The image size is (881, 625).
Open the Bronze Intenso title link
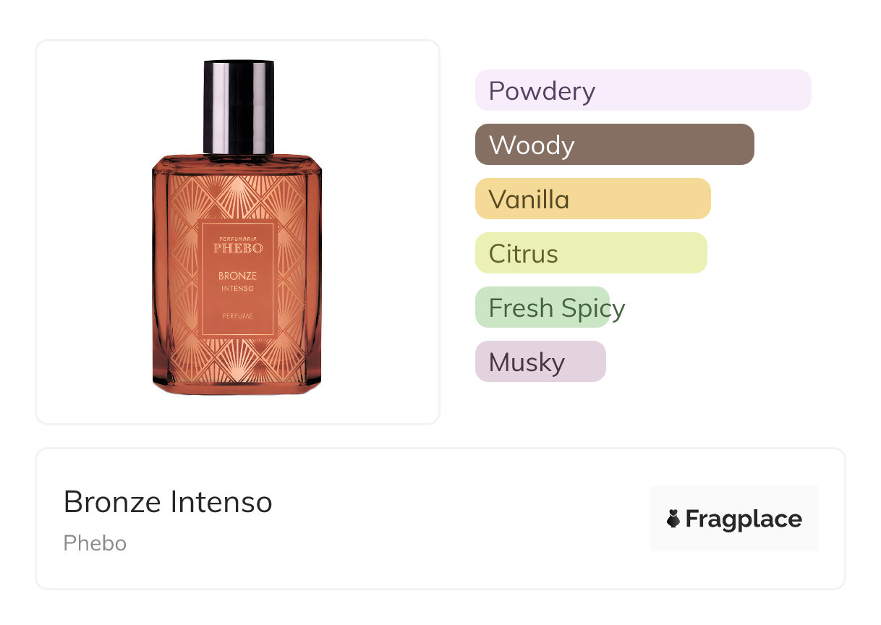(x=168, y=502)
